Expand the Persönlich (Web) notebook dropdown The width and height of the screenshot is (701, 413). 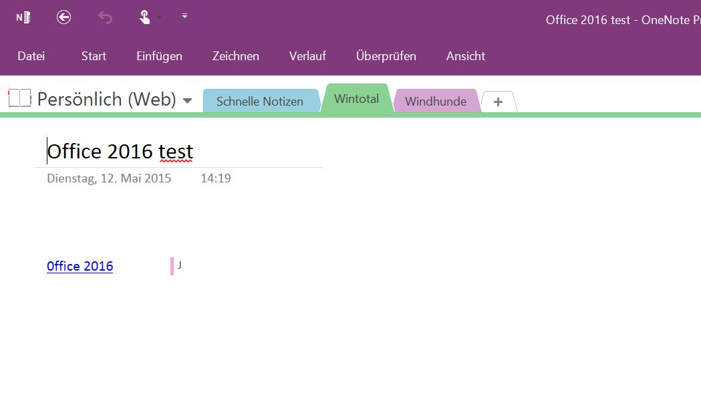pyautogui.click(x=188, y=100)
